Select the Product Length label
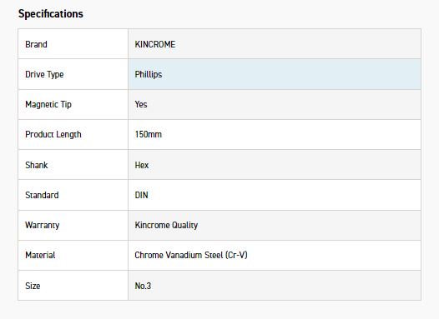The height and width of the screenshot is (319, 439). [53, 134]
